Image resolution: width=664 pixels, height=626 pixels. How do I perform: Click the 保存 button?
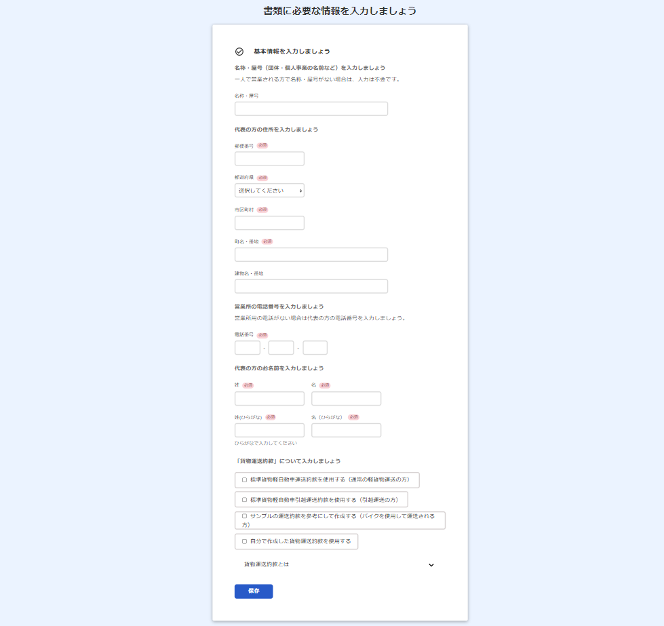coord(254,591)
